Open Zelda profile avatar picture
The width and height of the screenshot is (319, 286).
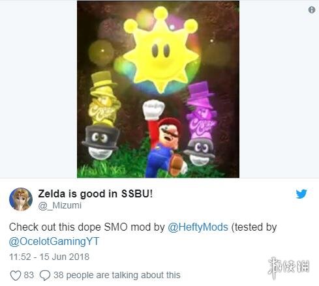(21, 199)
